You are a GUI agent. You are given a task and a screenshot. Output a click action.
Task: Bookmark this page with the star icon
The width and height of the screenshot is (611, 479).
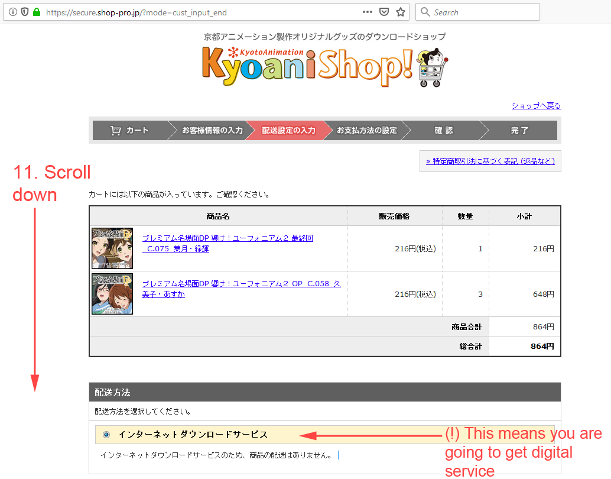(x=401, y=12)
